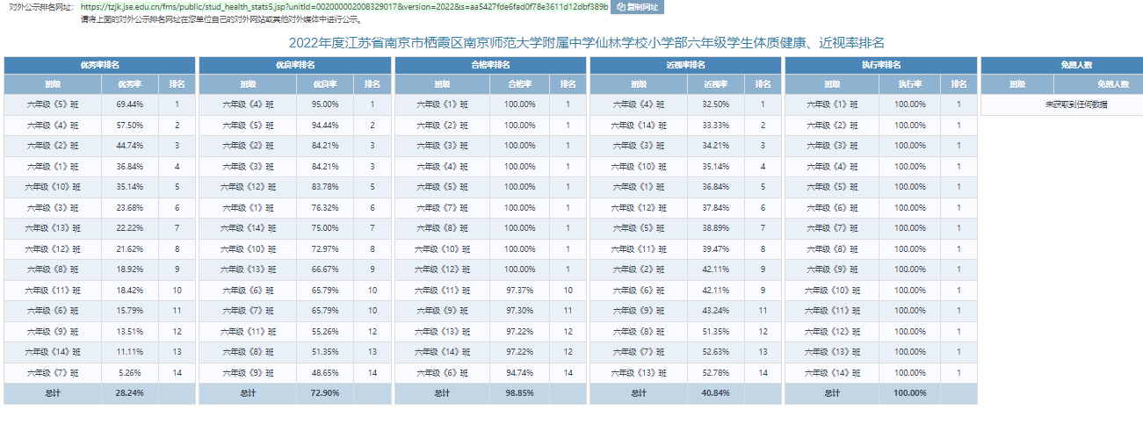
Task: Click the 32.50% myopia rate cell
Action: point(714,104)
